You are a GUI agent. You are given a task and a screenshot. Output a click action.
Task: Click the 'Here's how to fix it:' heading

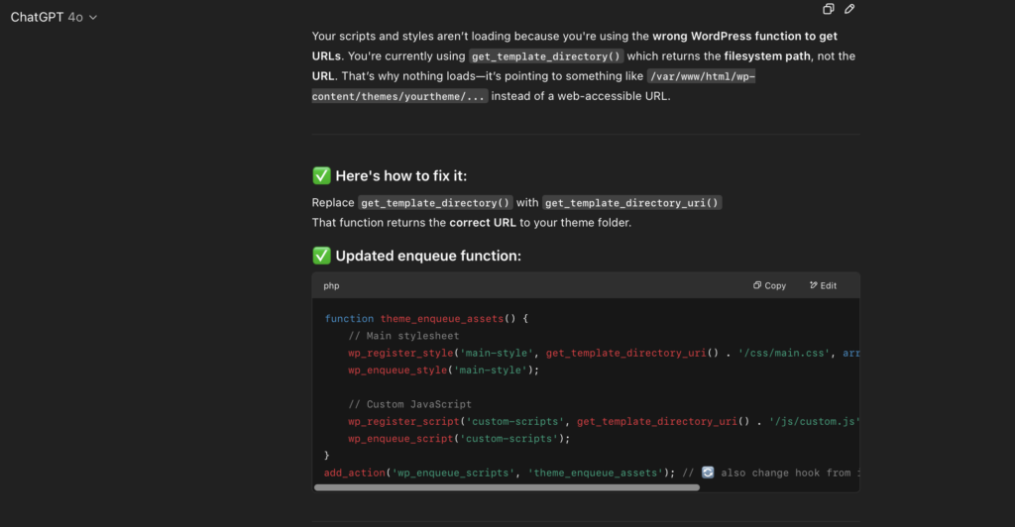pos(400,176)
